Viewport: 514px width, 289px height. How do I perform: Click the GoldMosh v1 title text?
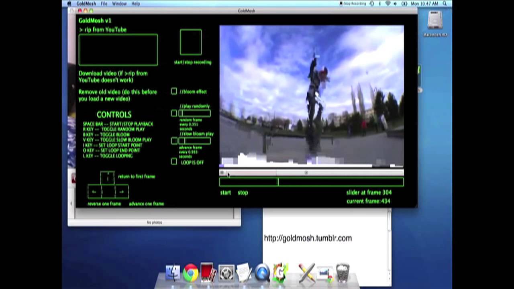pyautogui.click(x=95, y=20)
